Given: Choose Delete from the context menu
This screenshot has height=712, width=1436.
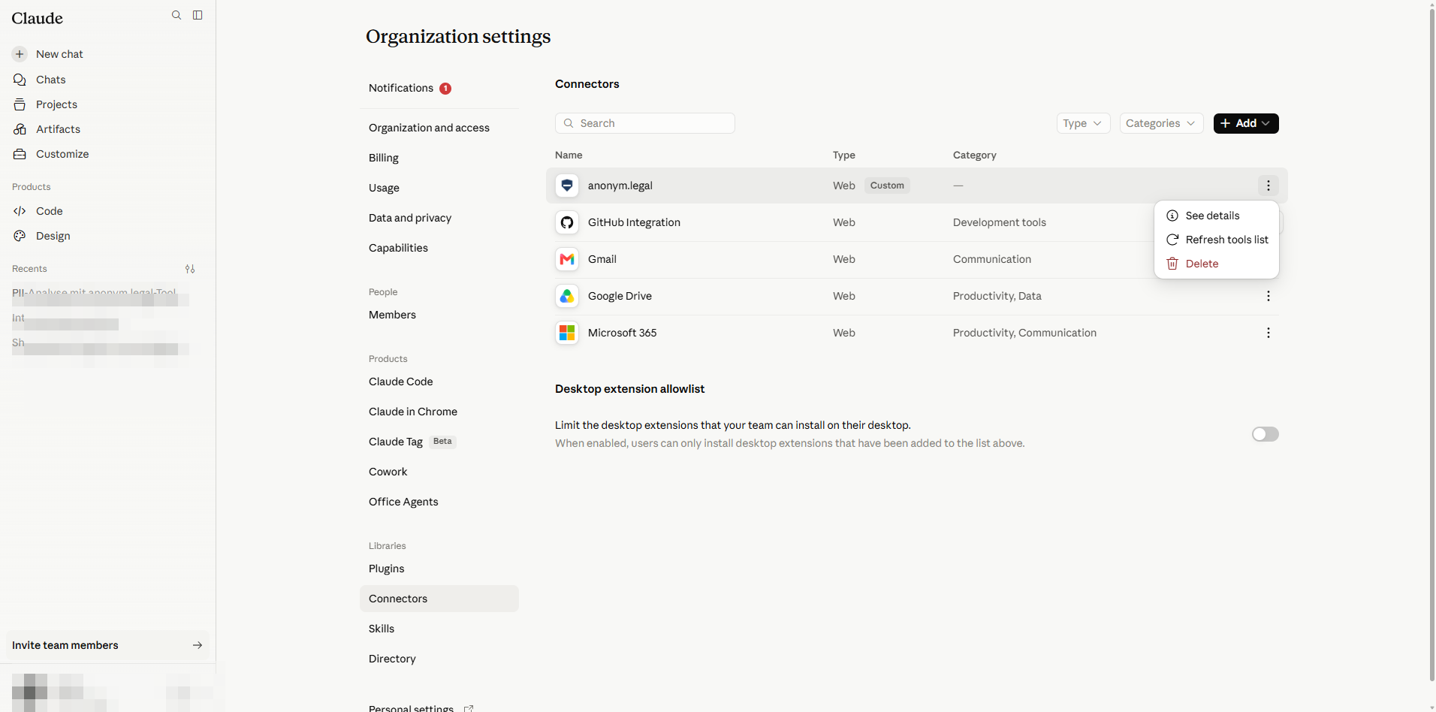Looking at the screenshot, I should pyautogui.click(x=1217, y=264).
